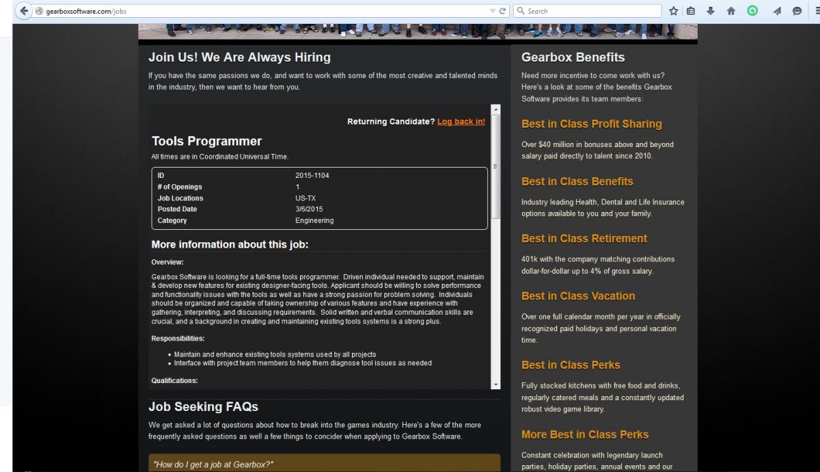Open the chat smiley face icon

797,11
